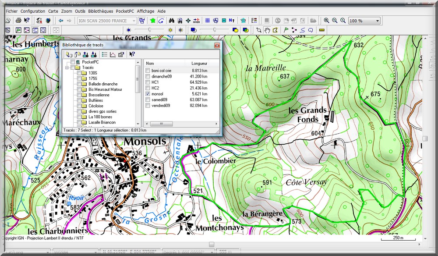Open the Fichier menu

point(11,11)
